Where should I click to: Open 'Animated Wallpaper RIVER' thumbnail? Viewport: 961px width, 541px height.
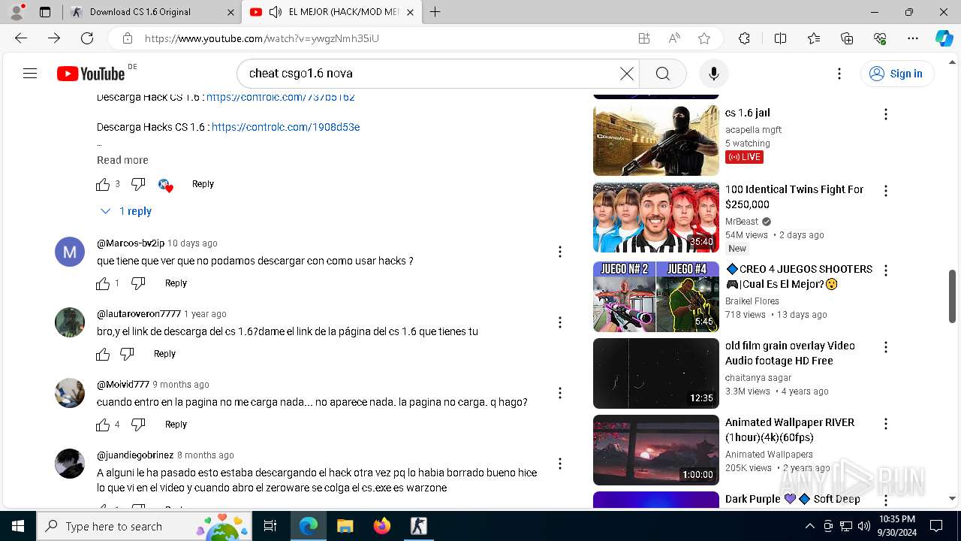pyautogui.click(x=656, y=450)
